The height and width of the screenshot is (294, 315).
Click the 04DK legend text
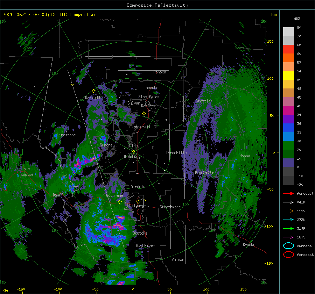tap(301, 202)
